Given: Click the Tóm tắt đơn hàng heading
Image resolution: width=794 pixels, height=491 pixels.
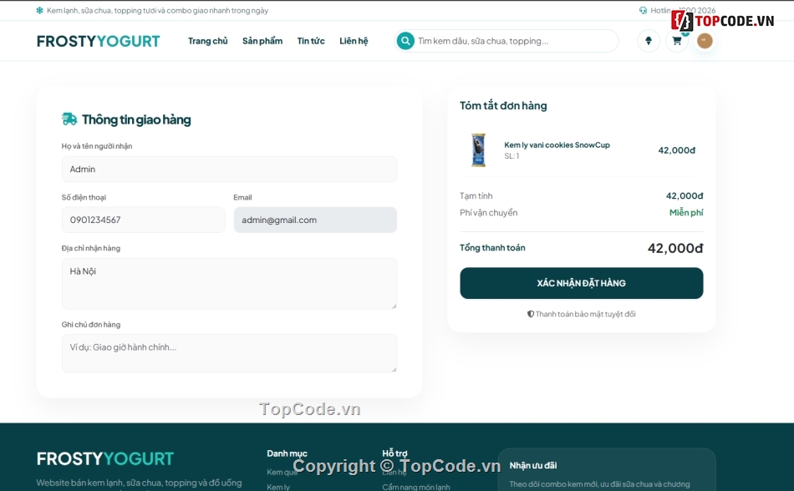Looking at the screenshot, I should (503, 106).
